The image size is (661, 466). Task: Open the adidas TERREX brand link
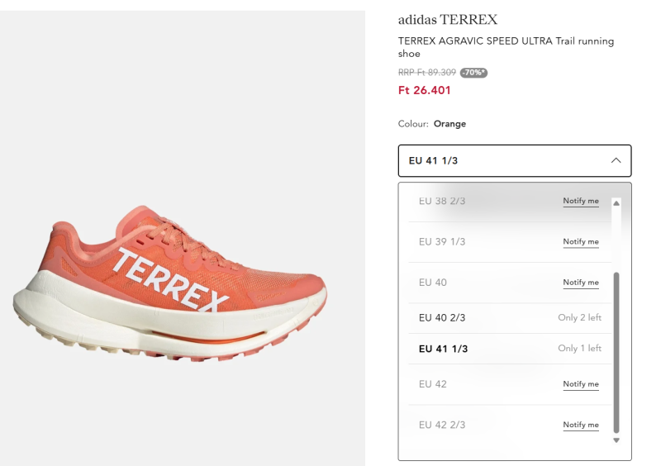(448, 19)
